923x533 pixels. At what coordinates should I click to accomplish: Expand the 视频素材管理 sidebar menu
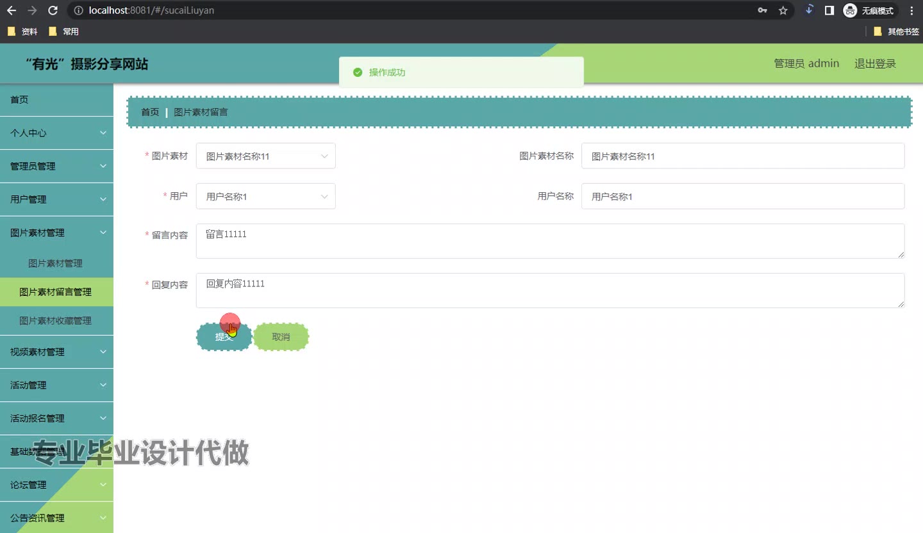[56, 352]
